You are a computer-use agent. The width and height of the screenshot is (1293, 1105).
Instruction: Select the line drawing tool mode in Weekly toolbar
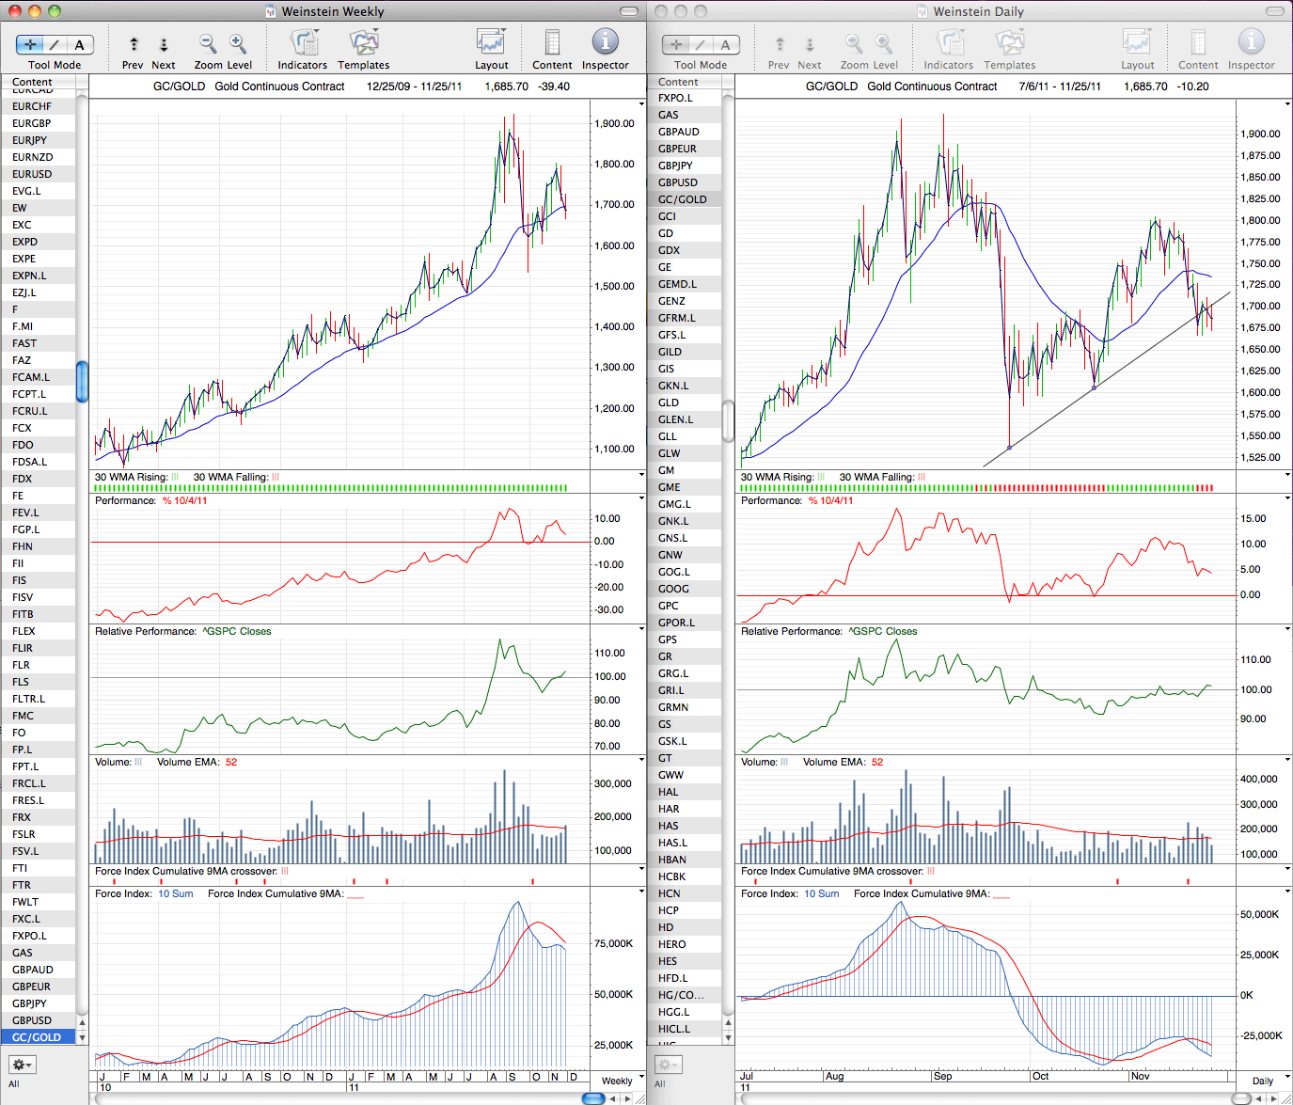(55, 44)
